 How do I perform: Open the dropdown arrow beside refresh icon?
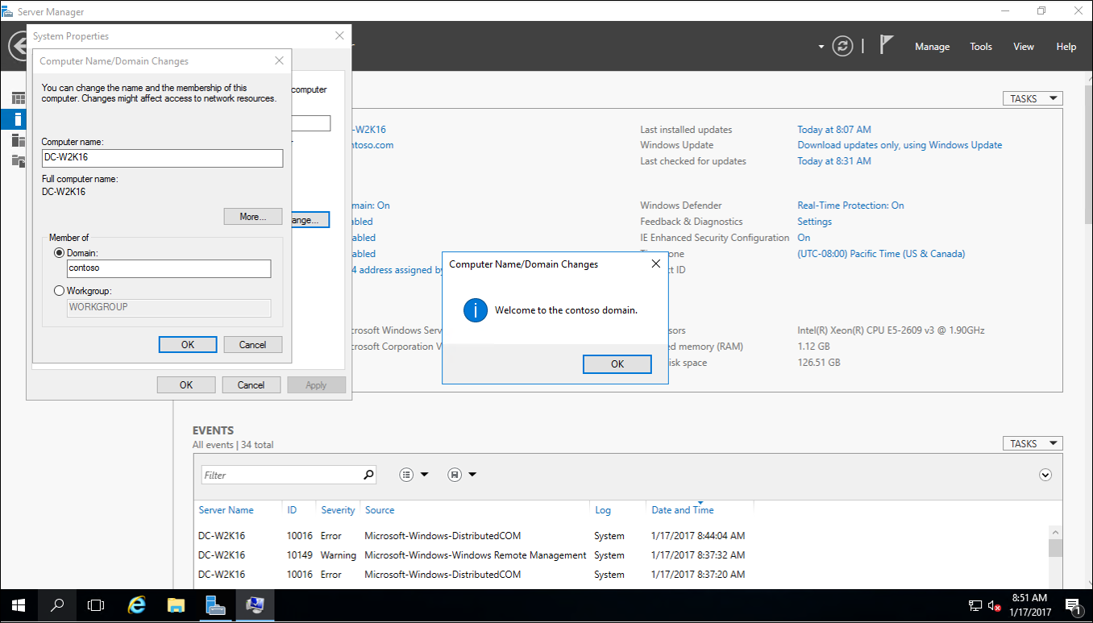[x=821, y=47]
